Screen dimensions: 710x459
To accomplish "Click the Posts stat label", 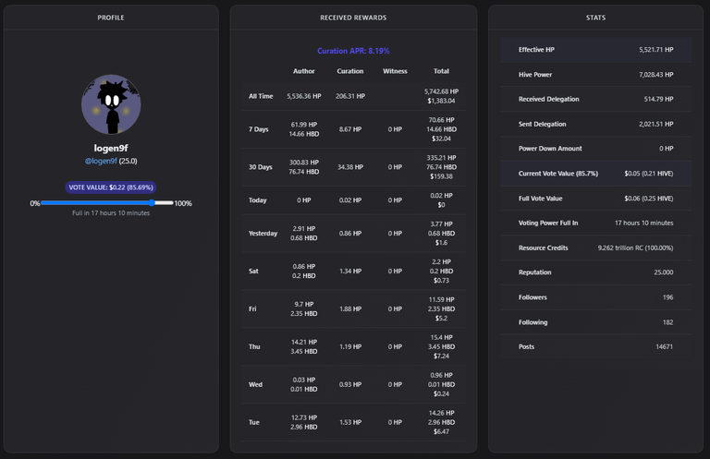I will [x=526, y=347].
